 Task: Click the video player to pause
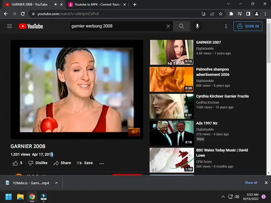tap(77, 90)
